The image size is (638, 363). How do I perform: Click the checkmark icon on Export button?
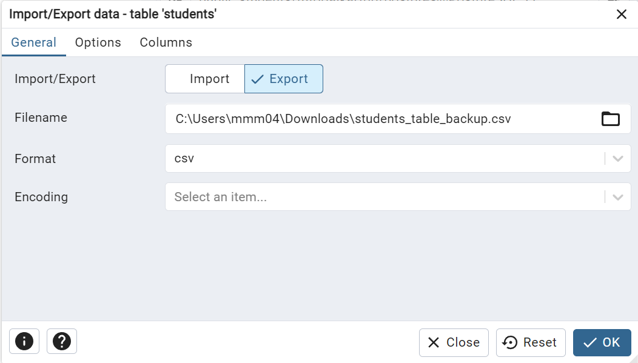point(259,78)
